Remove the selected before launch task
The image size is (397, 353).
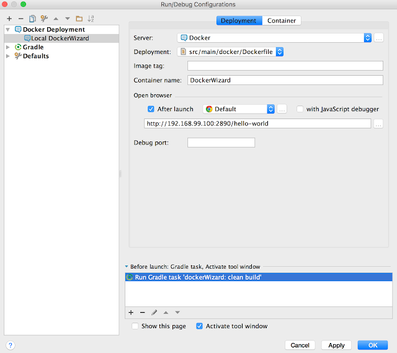142,313
